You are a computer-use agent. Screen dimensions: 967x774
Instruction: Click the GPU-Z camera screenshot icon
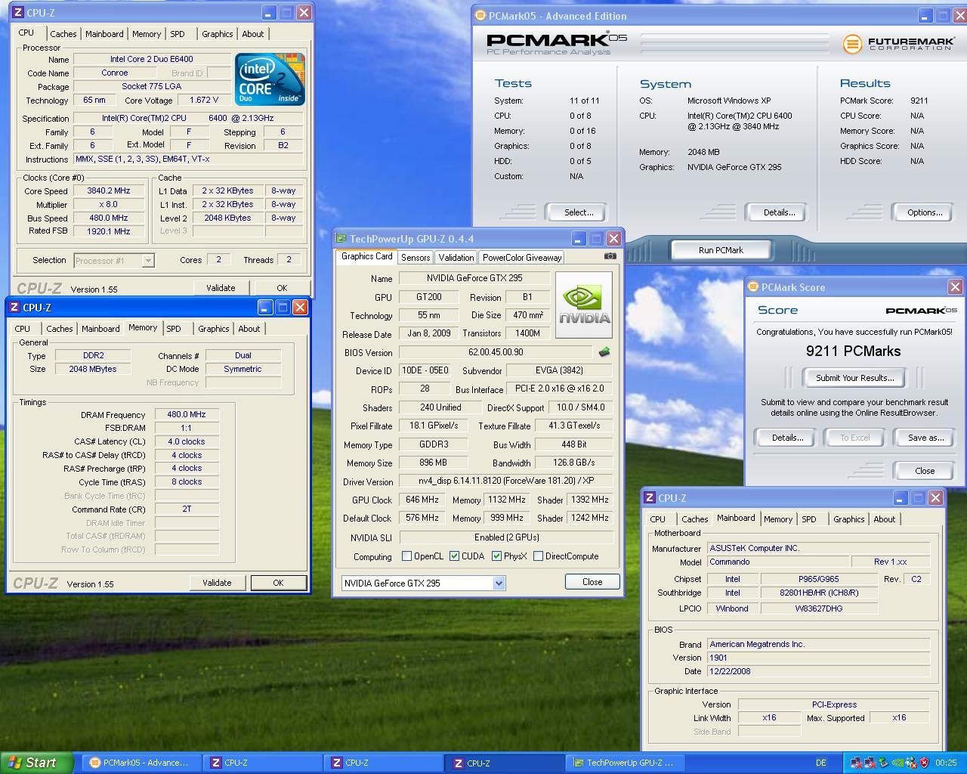pyautogui.click(x=610, y=256)
